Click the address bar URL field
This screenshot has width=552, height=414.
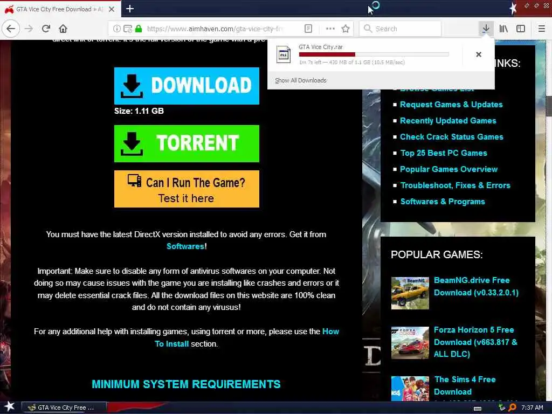(x=215, y=29)
